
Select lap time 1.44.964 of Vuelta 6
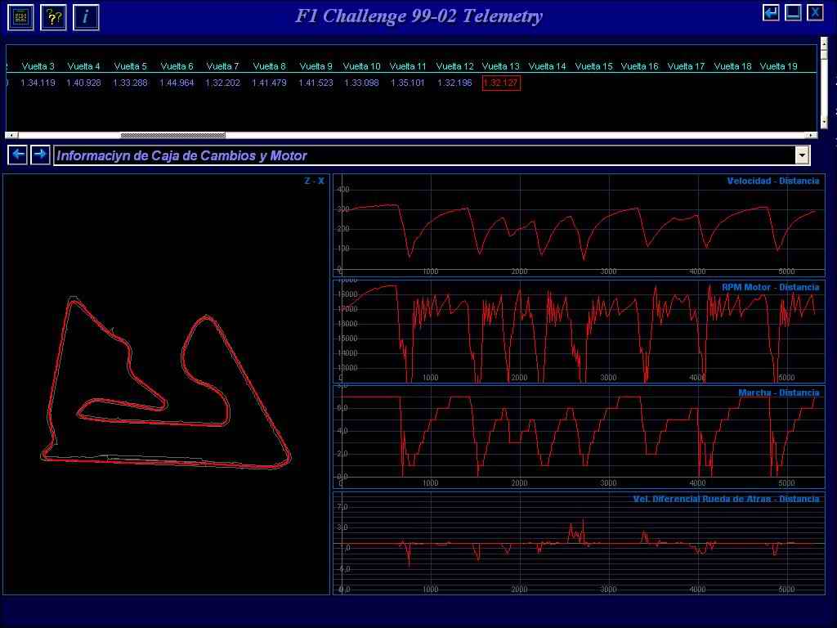click(177, 83)
